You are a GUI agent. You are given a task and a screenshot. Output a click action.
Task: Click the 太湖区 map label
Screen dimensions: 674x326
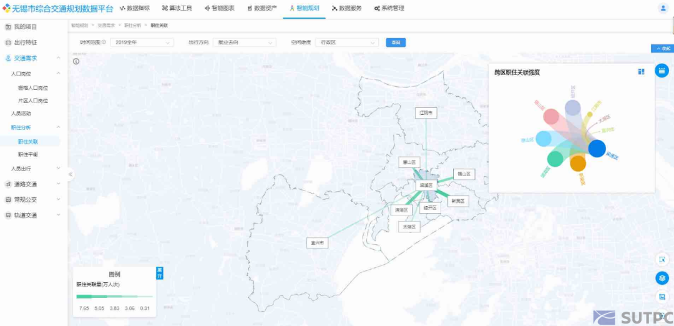coord(409,227)
